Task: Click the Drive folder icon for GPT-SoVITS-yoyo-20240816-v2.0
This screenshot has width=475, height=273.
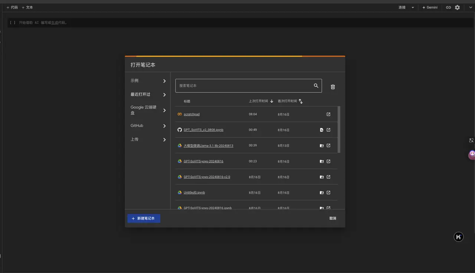Action: (x=322, y=177)
